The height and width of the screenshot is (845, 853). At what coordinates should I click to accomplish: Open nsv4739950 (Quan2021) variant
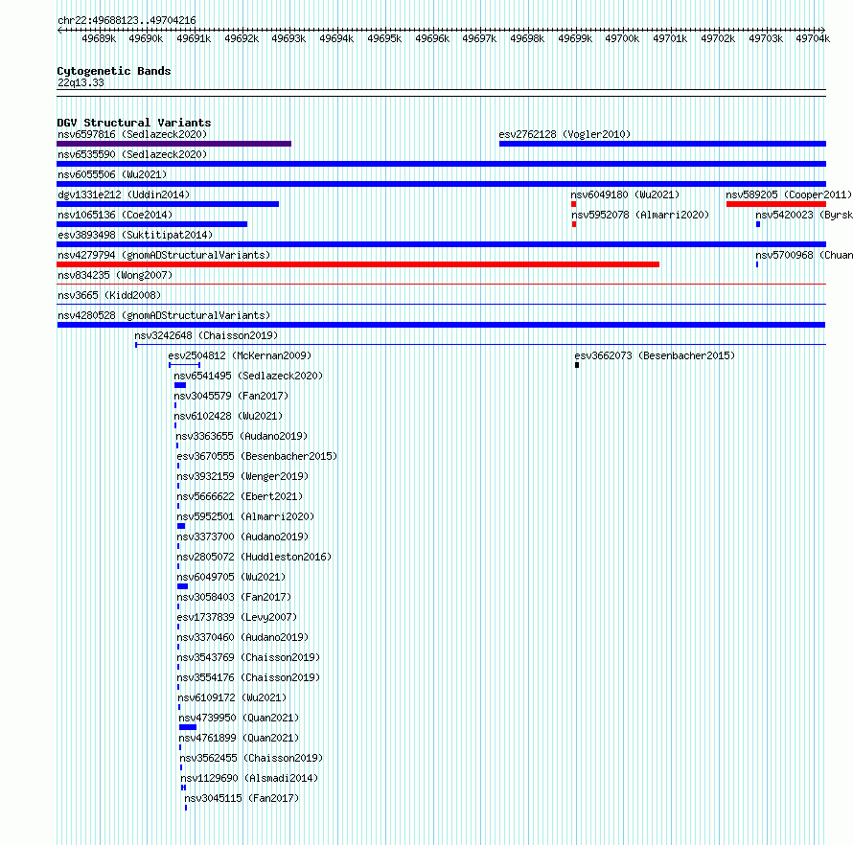[x=240, y=718]
